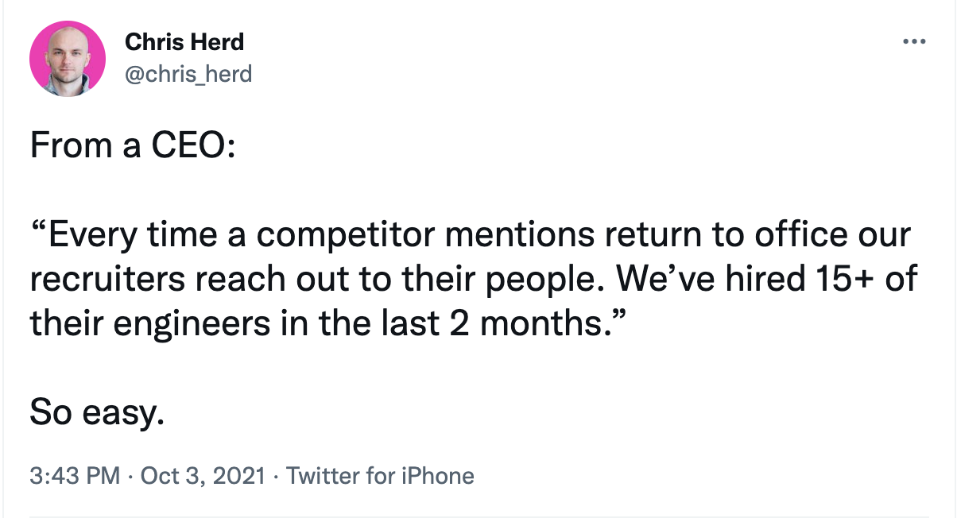Open Chris Herd's profile picture
This screenshot has height=518, width=957.
pyautogui.click(x=68, y=60)
